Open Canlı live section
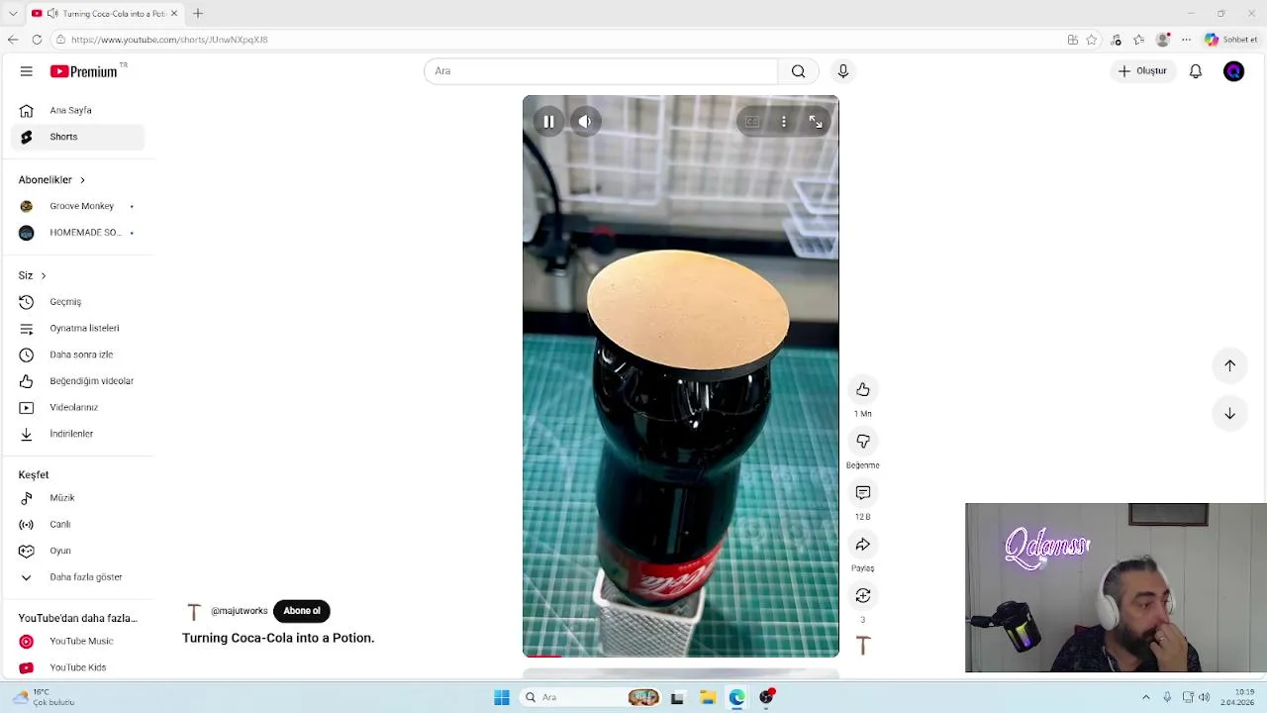The height and width of the screenshot is (713, 1267). pyautogui.click(x=77, y=524)
